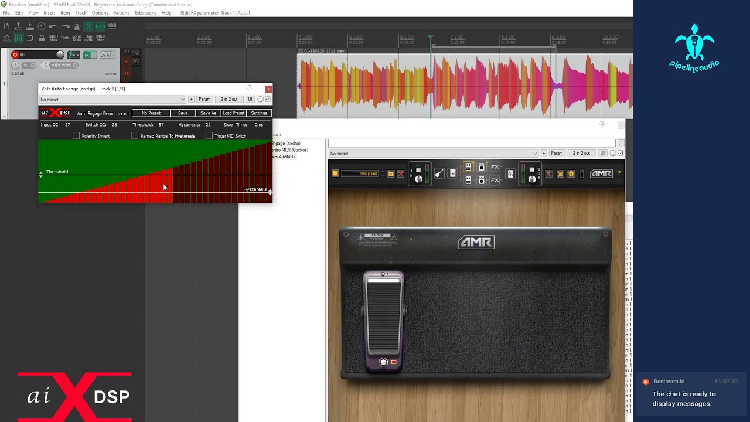The height and width of the screenshot is (422, 750).
Task: Click the Redo arrow icon
Action: pyautogui.click(x=65, y=26)
